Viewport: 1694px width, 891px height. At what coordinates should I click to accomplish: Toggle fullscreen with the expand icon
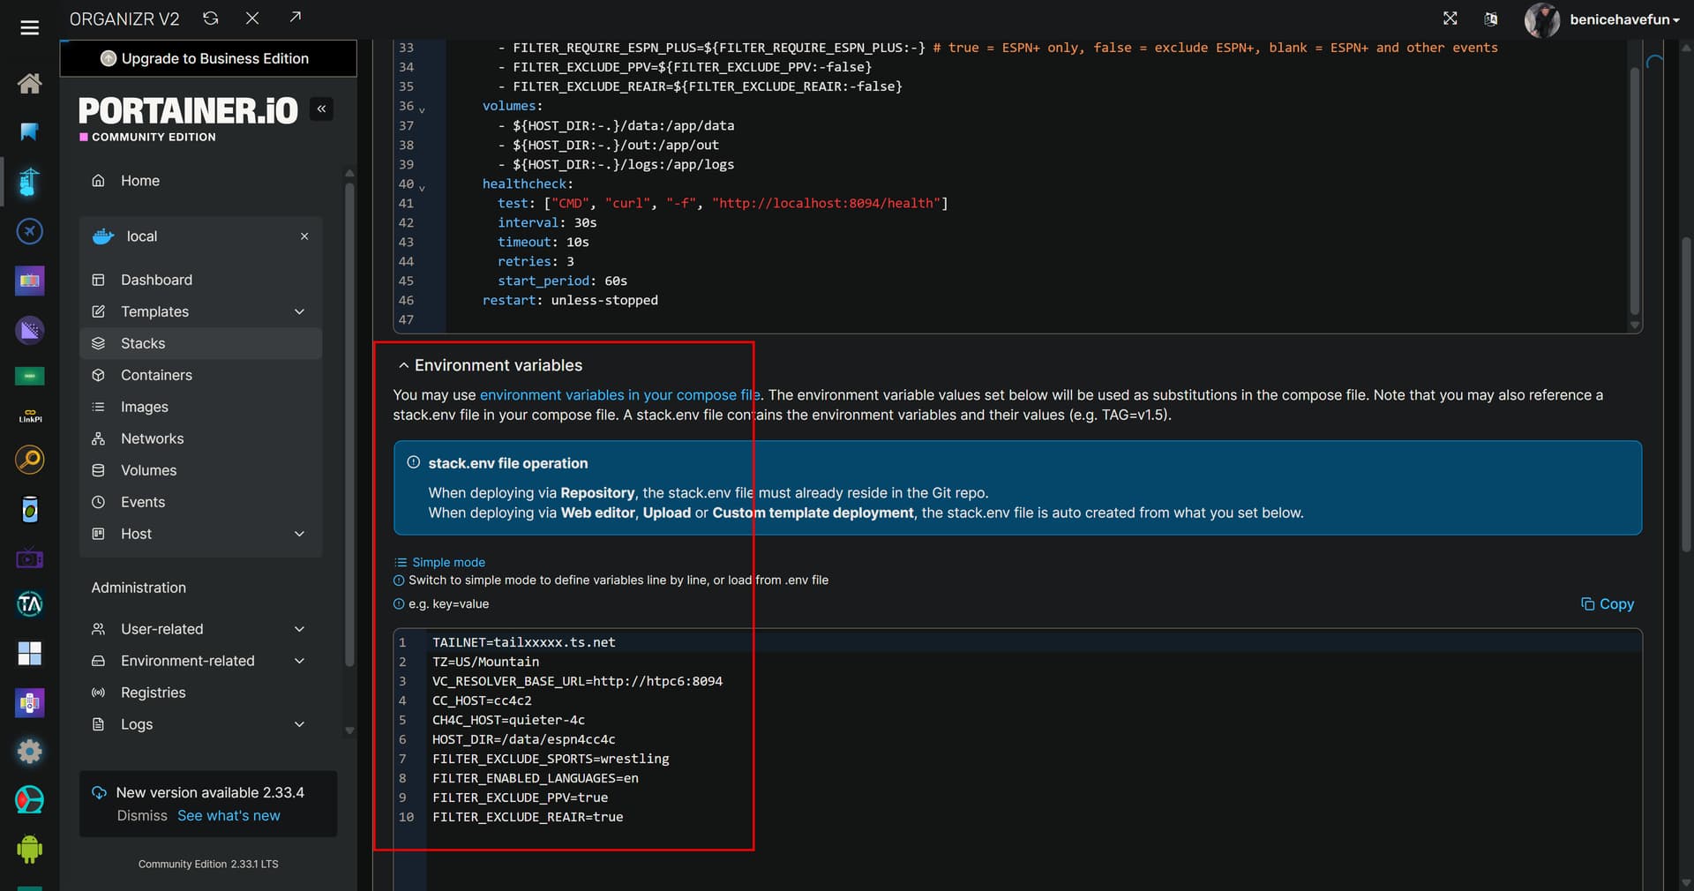tap(1450, 19)
